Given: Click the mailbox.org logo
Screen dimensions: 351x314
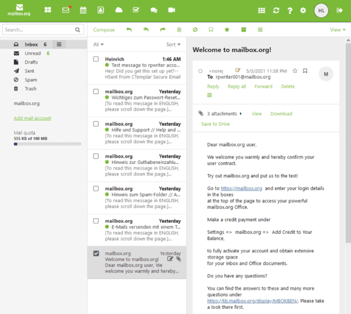Looking at the screenshot, I should (x=19, y=10).
